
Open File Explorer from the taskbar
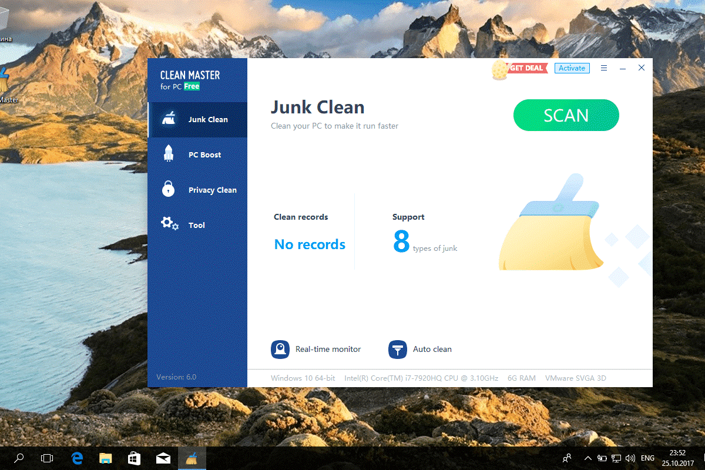[x=106, y=458]
